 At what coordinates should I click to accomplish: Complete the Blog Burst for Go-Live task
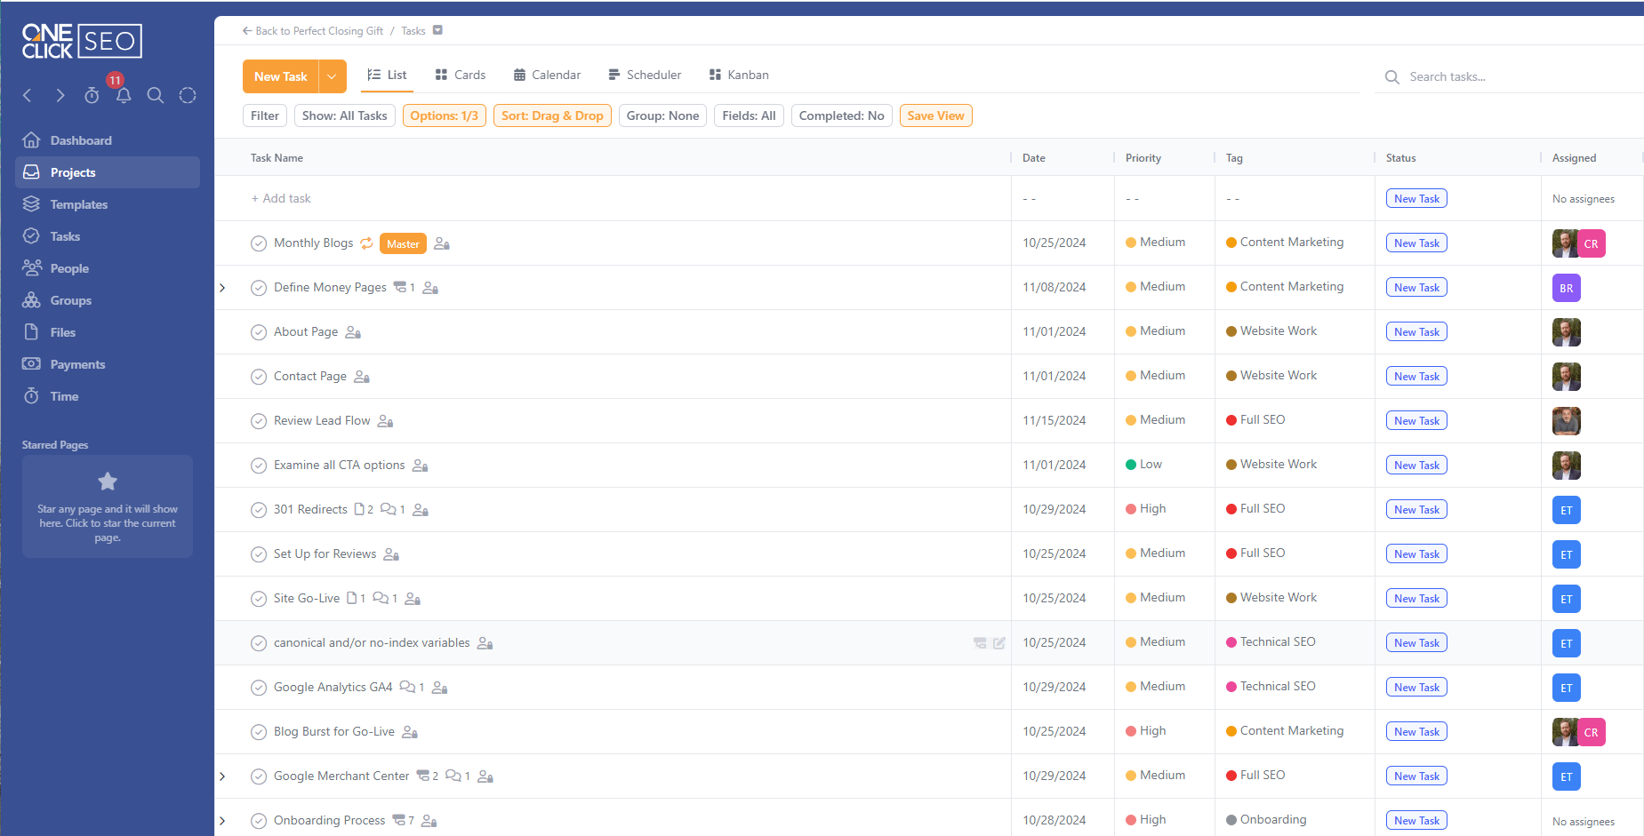pyautogui.click(x=259, y=732)
